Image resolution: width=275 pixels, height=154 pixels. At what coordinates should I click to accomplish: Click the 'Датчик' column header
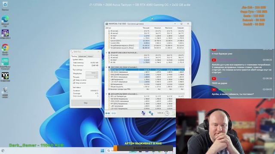pos(108,28)
